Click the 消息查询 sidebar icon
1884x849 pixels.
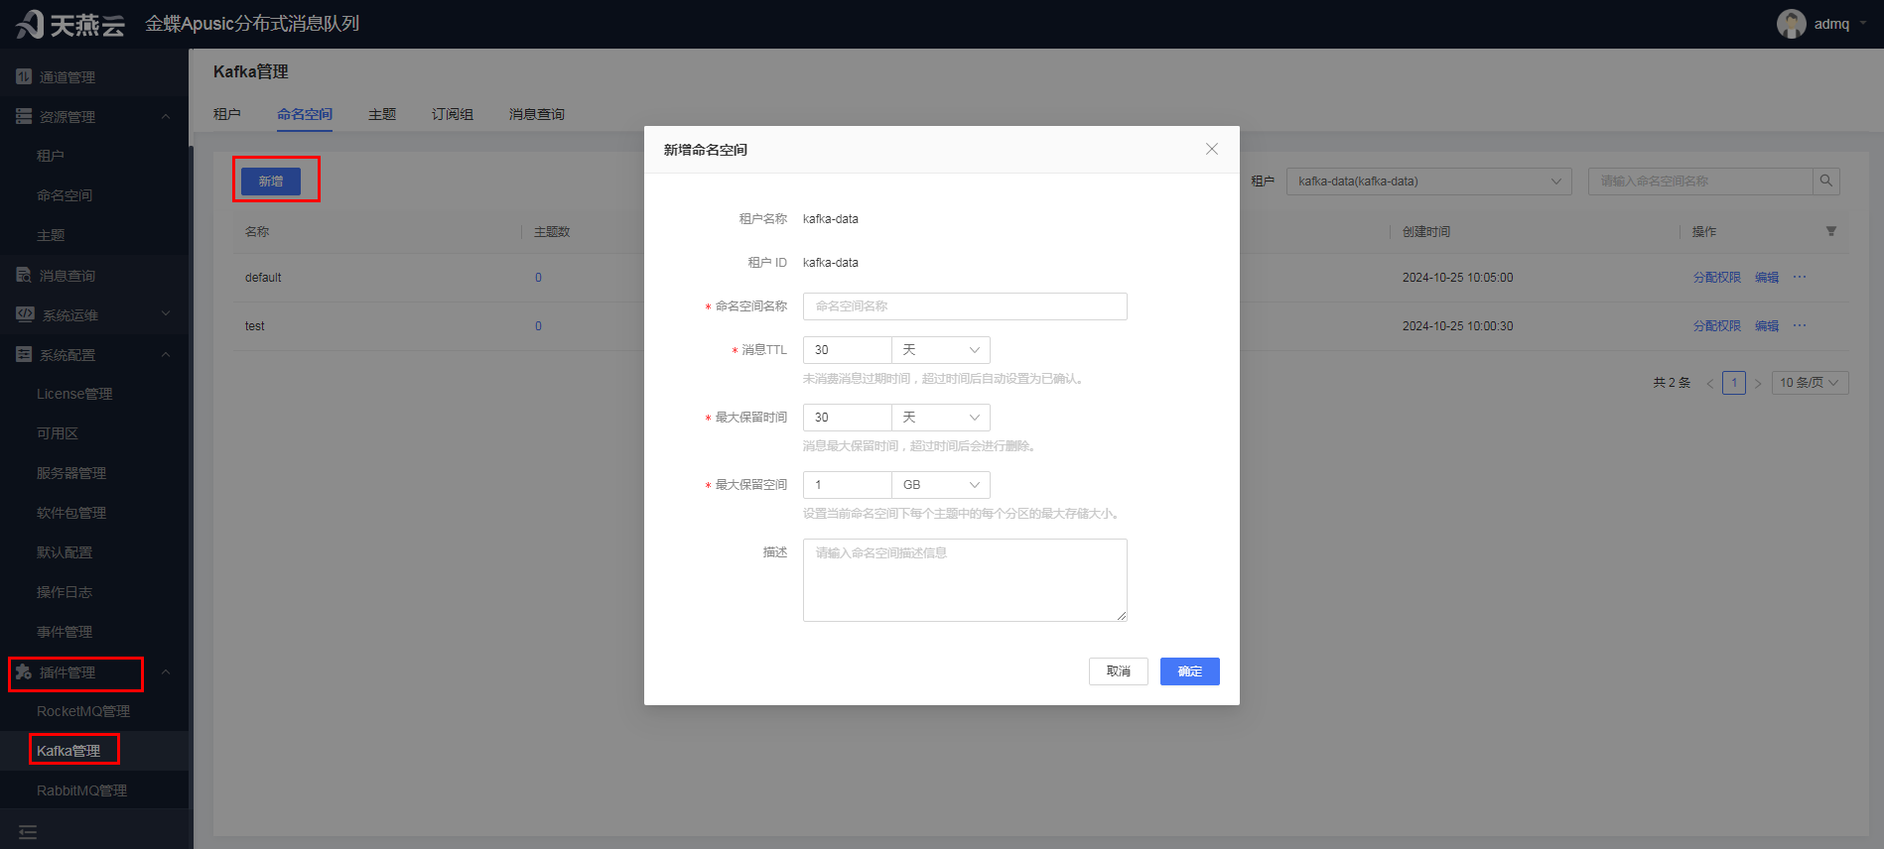pos(24,275)
